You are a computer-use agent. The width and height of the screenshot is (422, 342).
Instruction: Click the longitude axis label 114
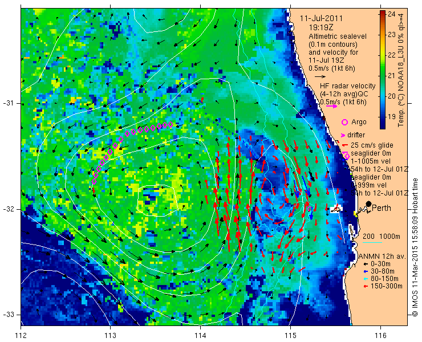click(200, 336)
